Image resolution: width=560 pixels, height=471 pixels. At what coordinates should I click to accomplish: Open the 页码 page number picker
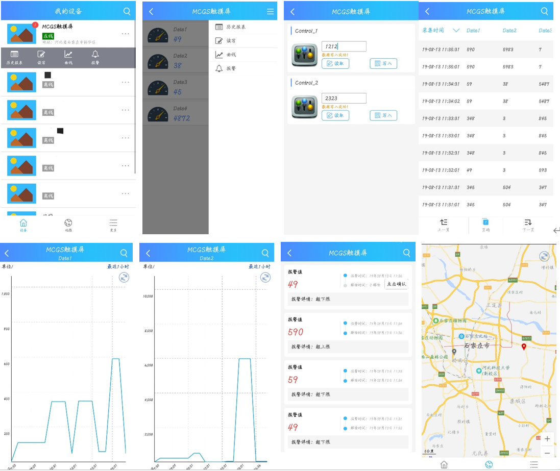(485, 226)
